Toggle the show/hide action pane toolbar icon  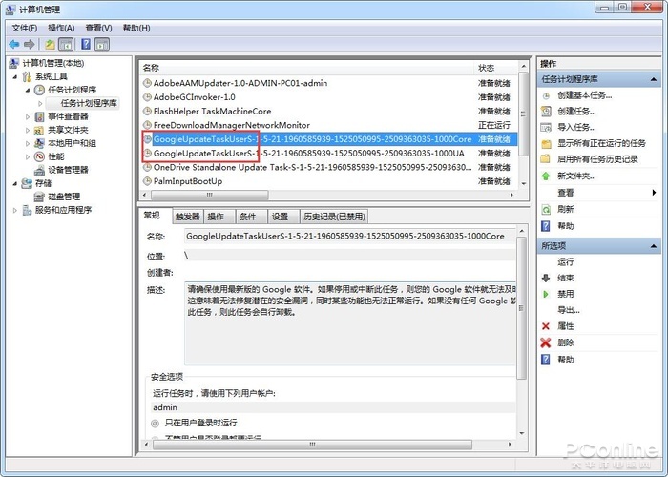click(x=102, y=44)
